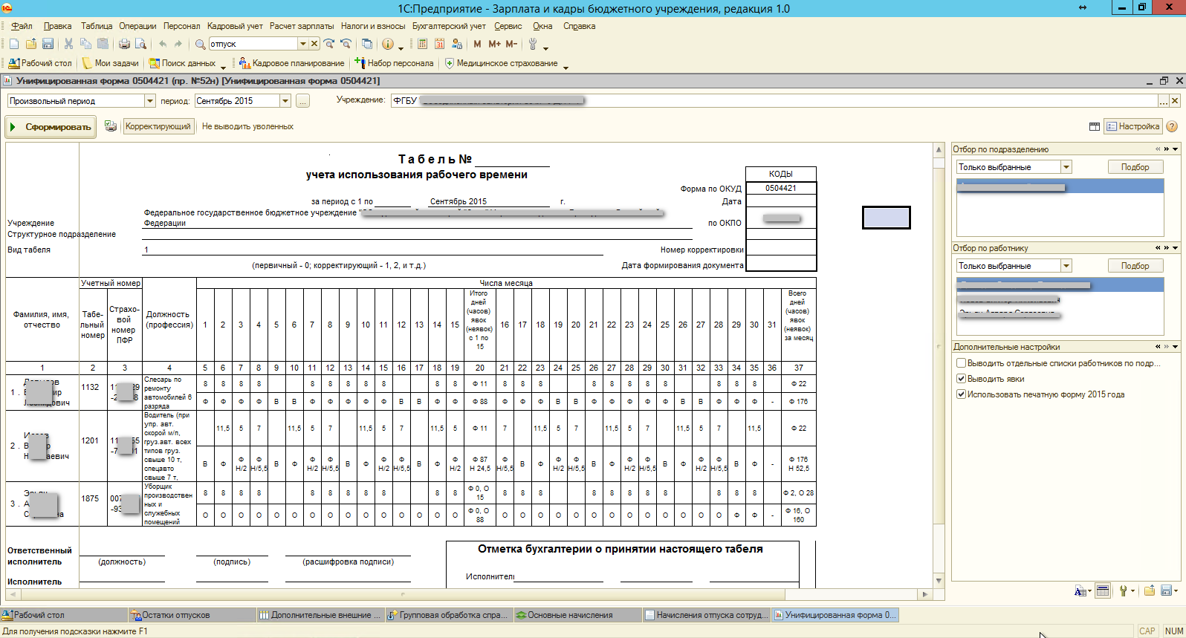Open the Кадровый учет menu
The width and height of the screenshot is (1186, 638).
(235, 26)
